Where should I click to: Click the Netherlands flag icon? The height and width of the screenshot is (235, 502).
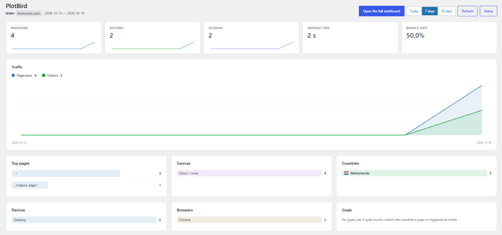pos(346,173)
